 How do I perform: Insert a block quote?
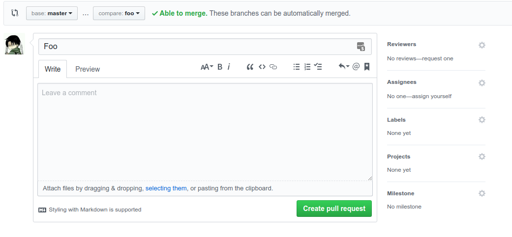pyautogui.click(x=250, y=67)
